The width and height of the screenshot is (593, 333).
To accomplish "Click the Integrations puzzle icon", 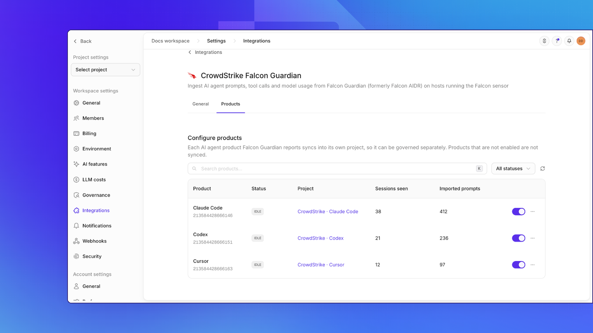I will (x=76, y=210).
